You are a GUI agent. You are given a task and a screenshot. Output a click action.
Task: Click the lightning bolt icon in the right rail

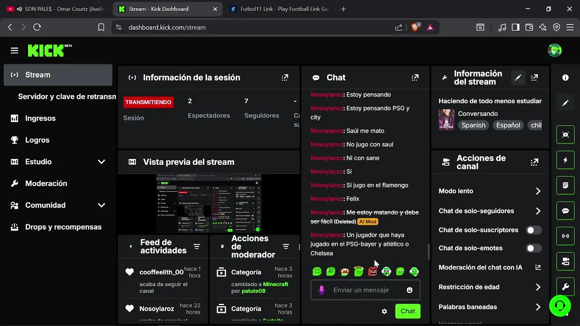565,160
